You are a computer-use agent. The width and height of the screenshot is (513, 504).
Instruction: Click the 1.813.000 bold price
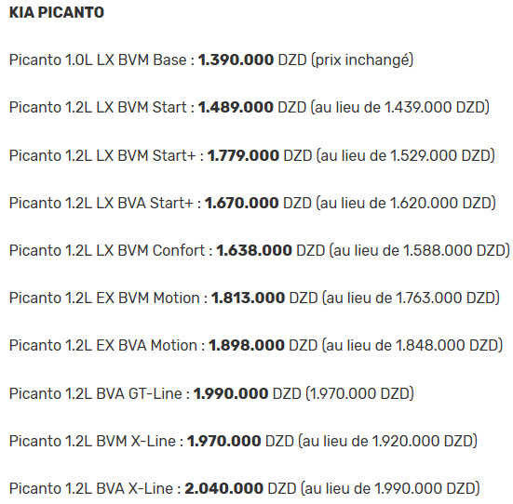point(248,298)
